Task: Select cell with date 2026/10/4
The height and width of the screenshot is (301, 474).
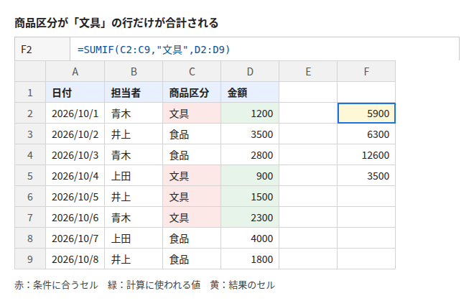Action: pyautogui.click(x=75, y=176)
